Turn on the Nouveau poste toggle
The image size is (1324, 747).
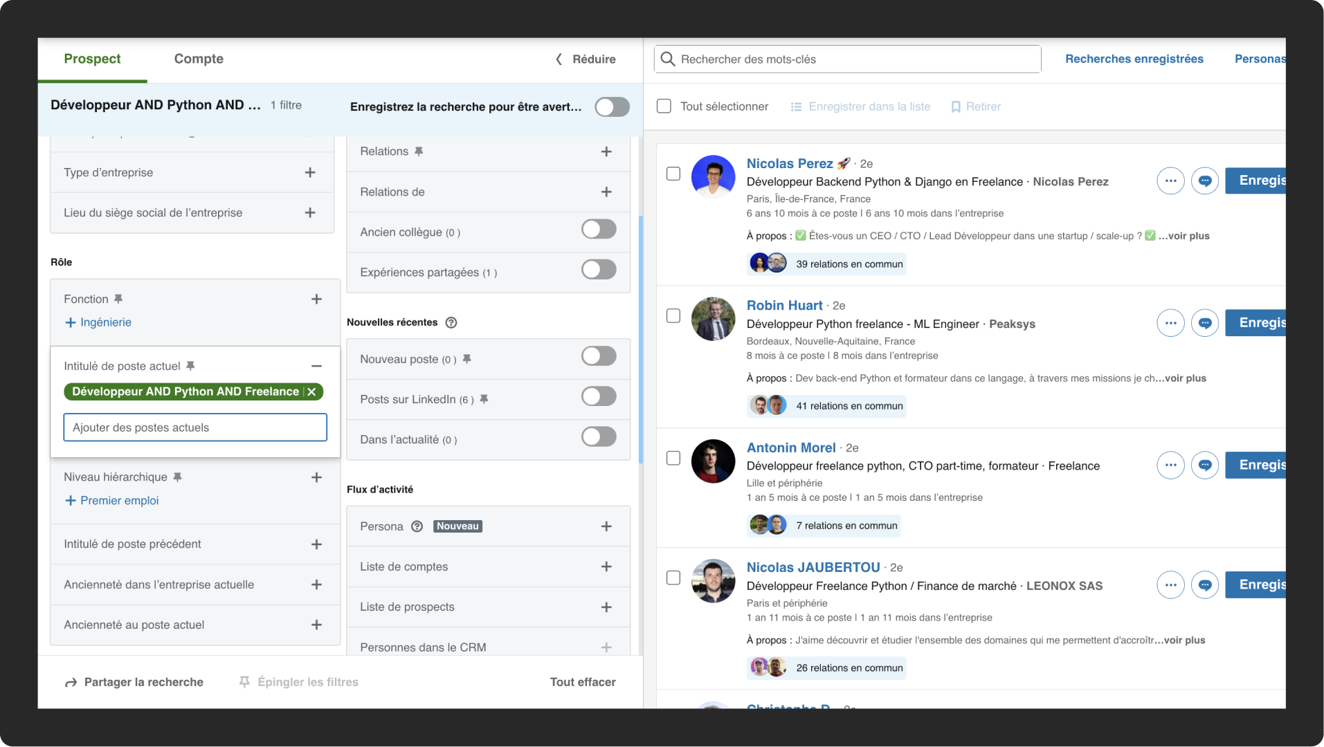coord(599,356)
